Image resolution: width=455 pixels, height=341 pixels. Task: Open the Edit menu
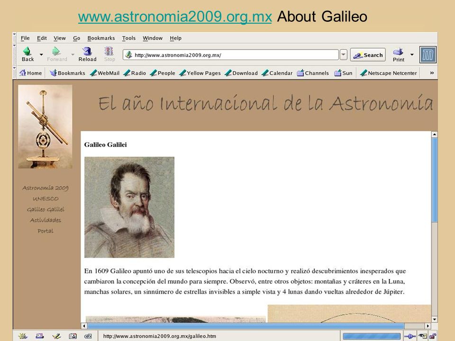(x=42, y=38)
